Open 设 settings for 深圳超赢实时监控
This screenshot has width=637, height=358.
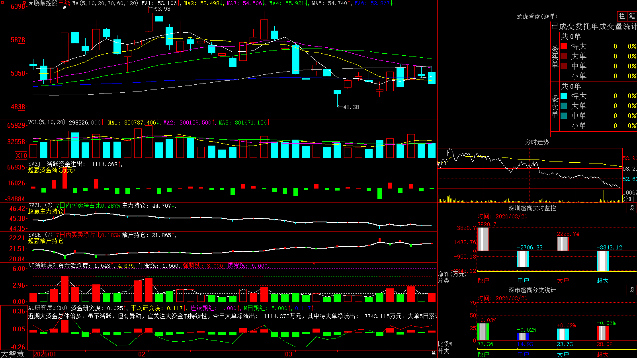632,208
